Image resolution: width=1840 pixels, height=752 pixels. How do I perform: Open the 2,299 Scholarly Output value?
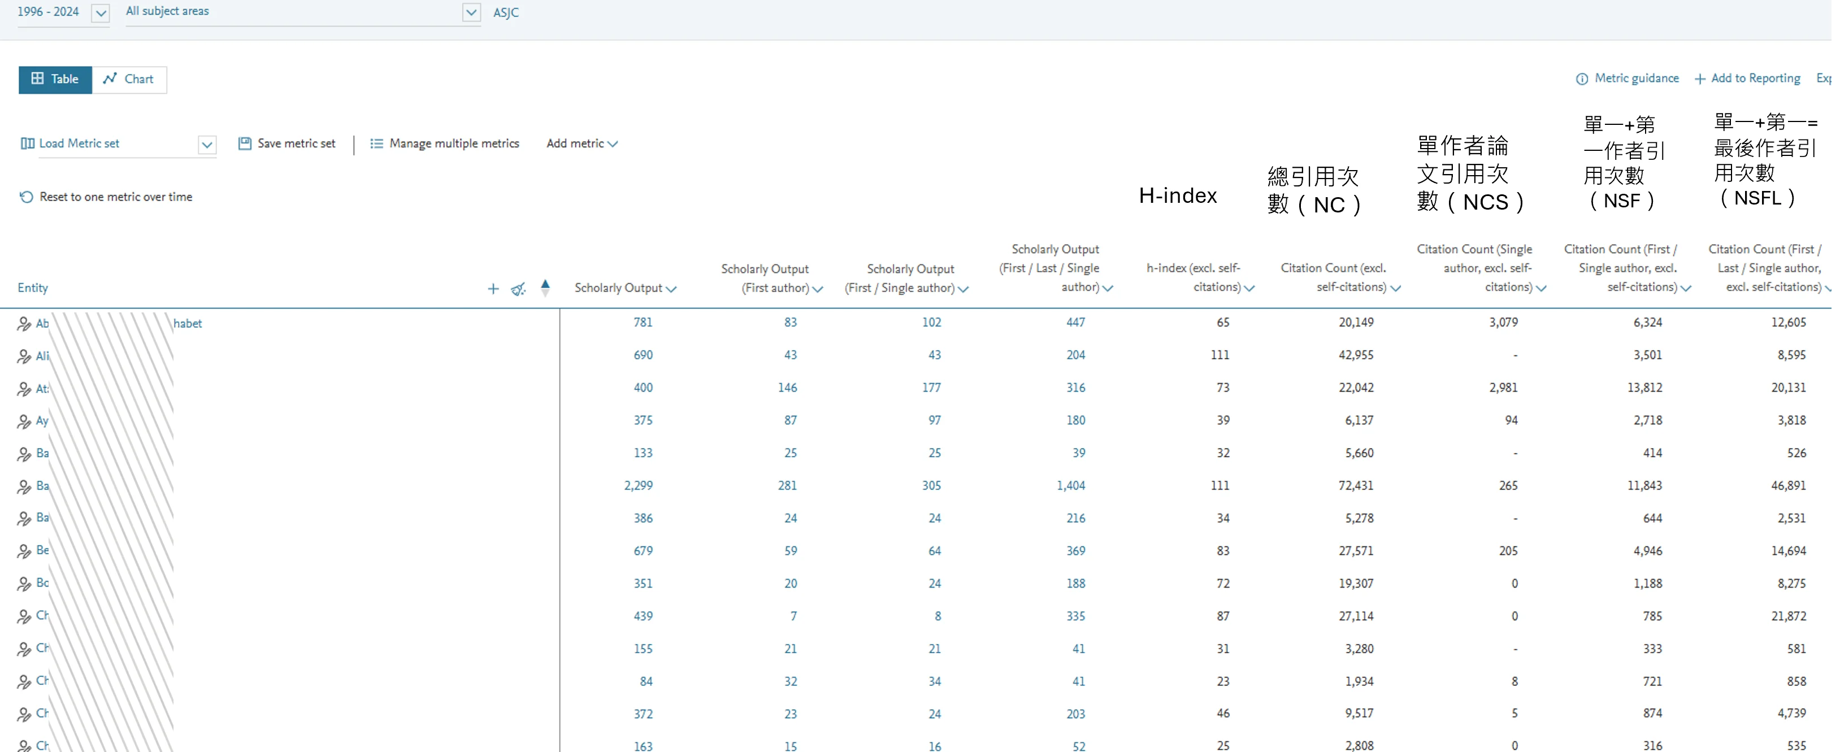click(638, 486)
